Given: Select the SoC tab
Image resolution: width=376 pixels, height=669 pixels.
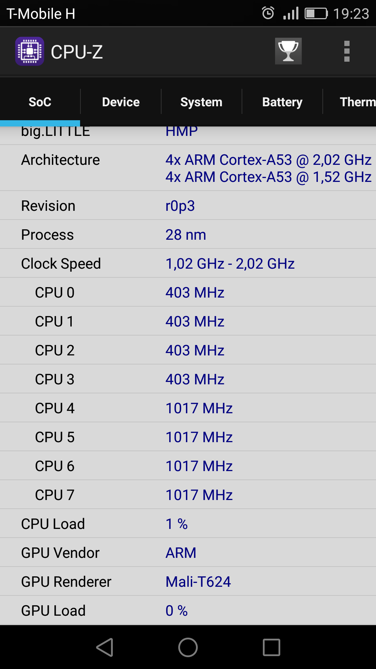Looking at the screenshot, I should 40,102.
